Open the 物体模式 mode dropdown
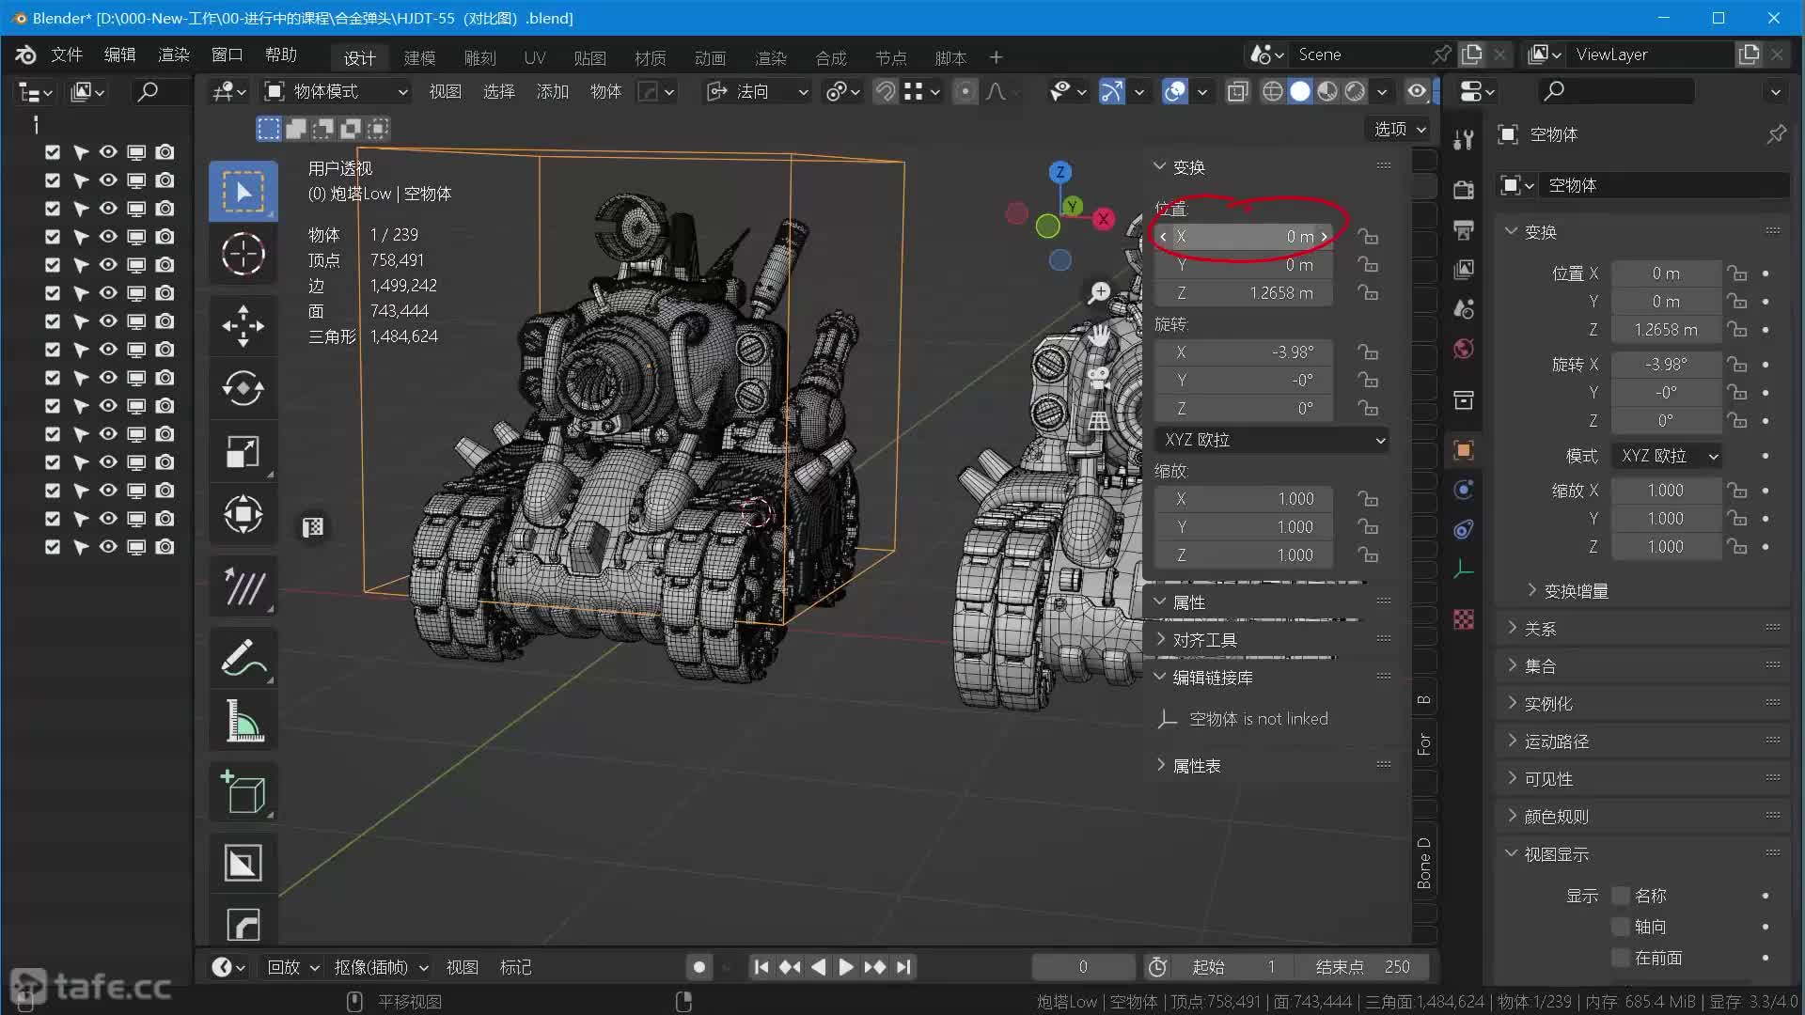 pos(337,91)
